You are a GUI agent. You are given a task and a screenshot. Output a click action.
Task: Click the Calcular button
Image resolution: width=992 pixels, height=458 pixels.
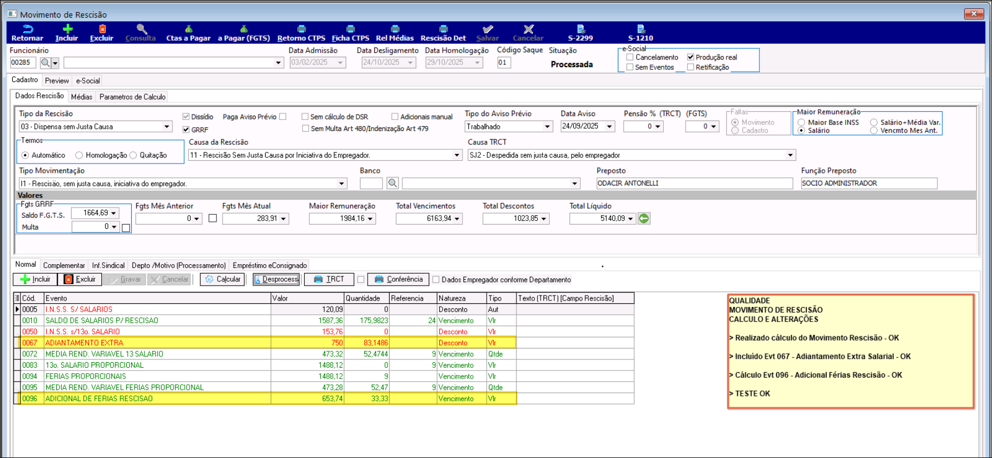click(223, 280)
